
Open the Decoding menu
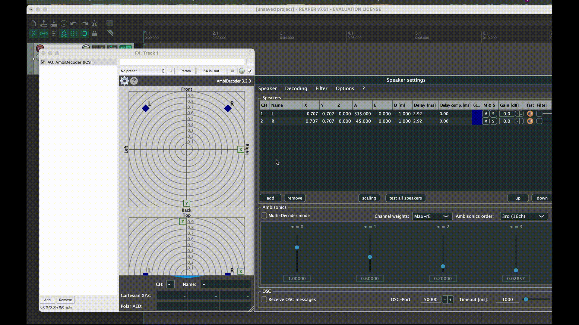[x=296, y=88]
